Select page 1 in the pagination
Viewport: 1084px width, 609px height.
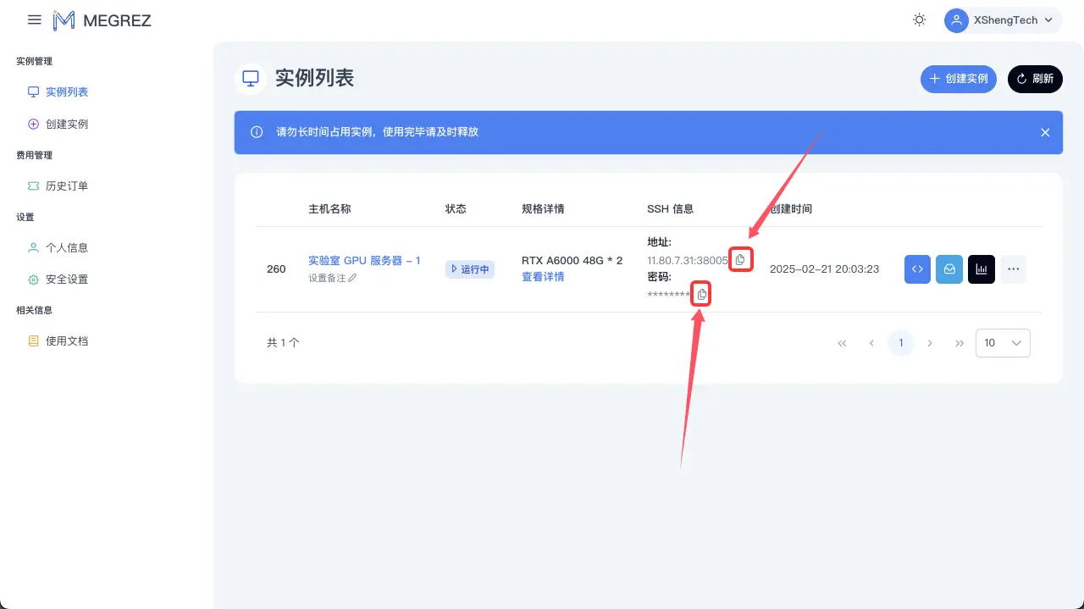click(900, 343)
